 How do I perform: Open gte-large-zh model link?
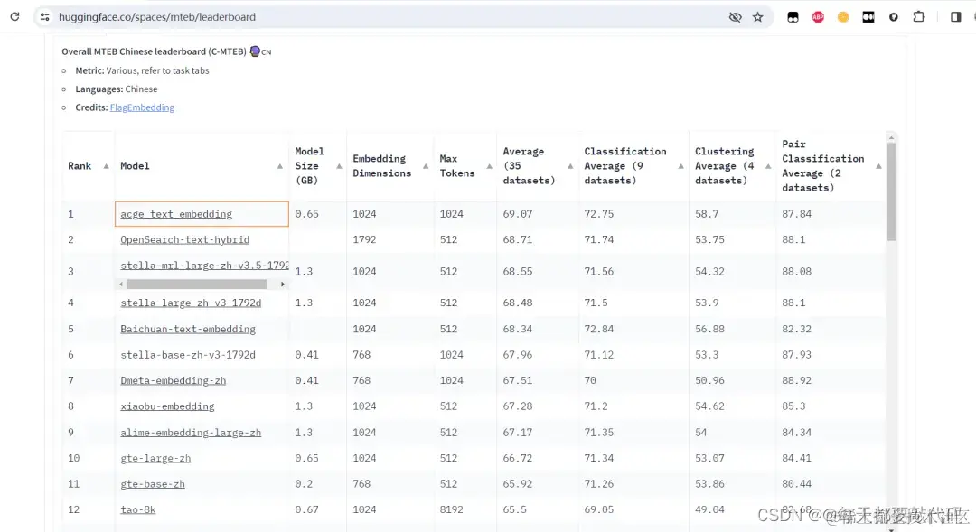click(x=155, y=458)
